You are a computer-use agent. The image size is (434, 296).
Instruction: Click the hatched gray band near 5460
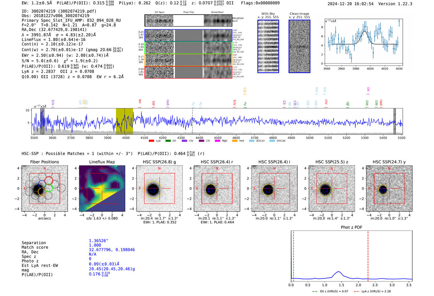tap(395, 121)
